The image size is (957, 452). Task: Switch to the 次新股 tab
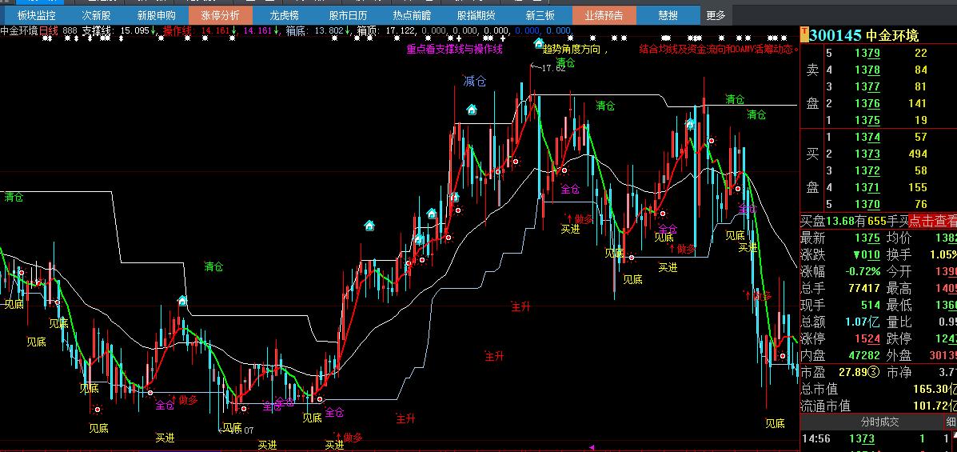tap(96, 15)
